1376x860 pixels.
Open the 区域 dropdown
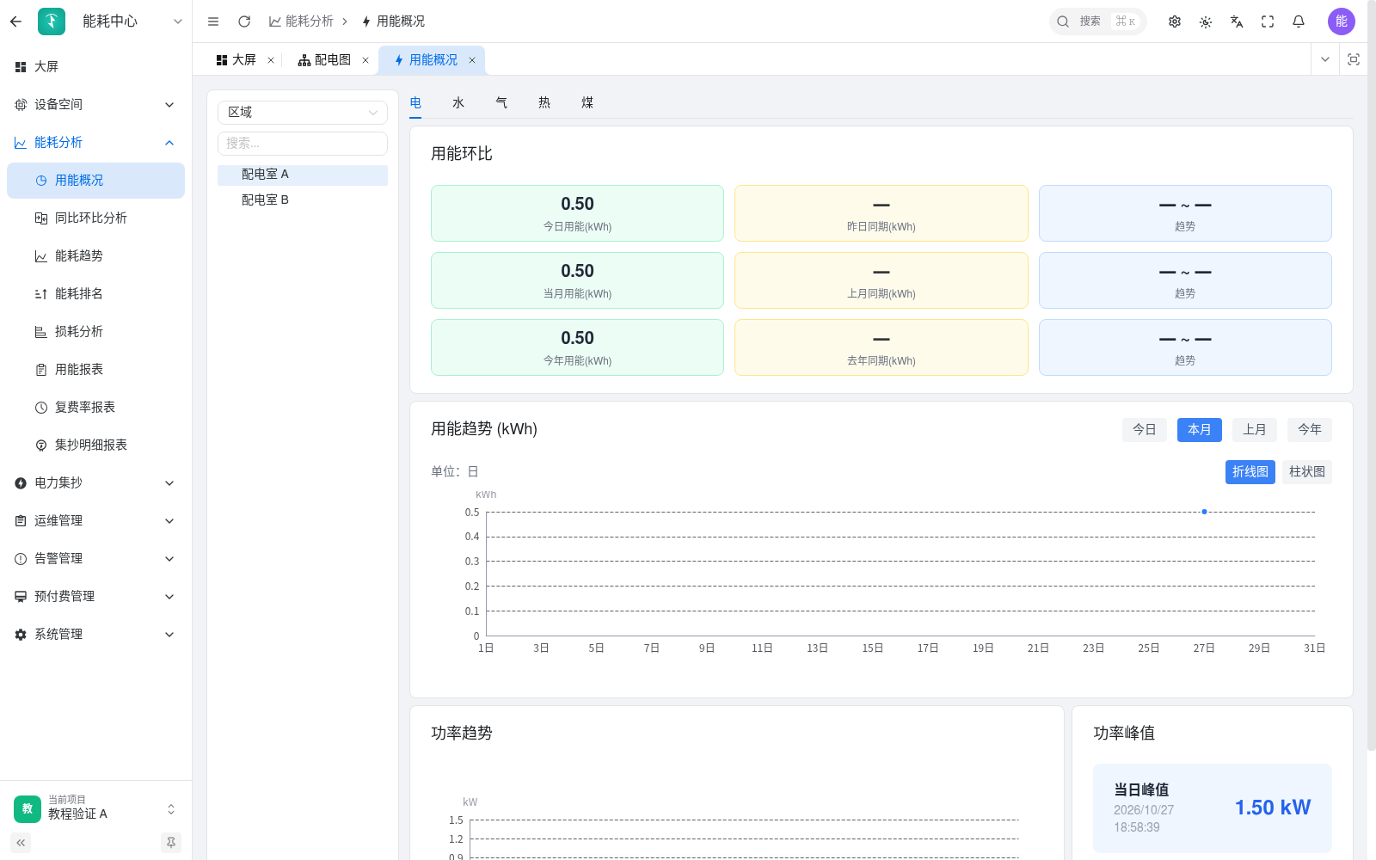[x=303, y=113]
